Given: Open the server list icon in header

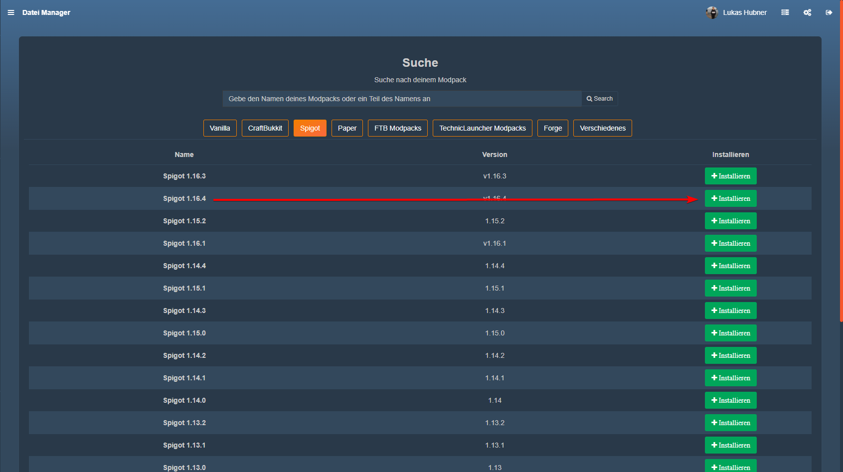Looking at the screenshot, I should click(785, 12).
